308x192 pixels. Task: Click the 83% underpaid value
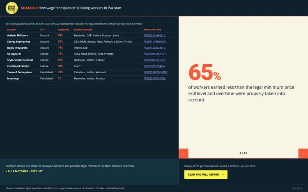point(60,36)
